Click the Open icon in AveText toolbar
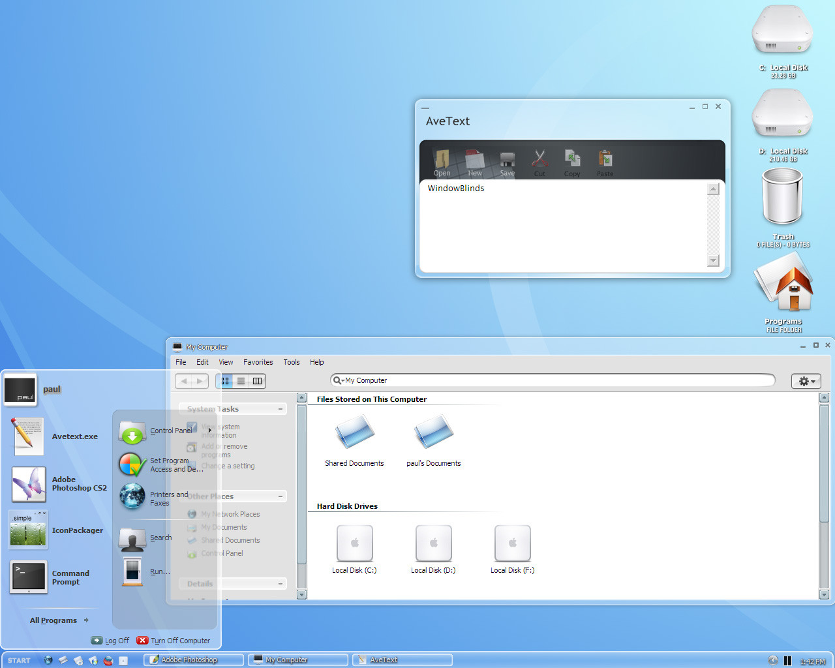 [442, 162]
